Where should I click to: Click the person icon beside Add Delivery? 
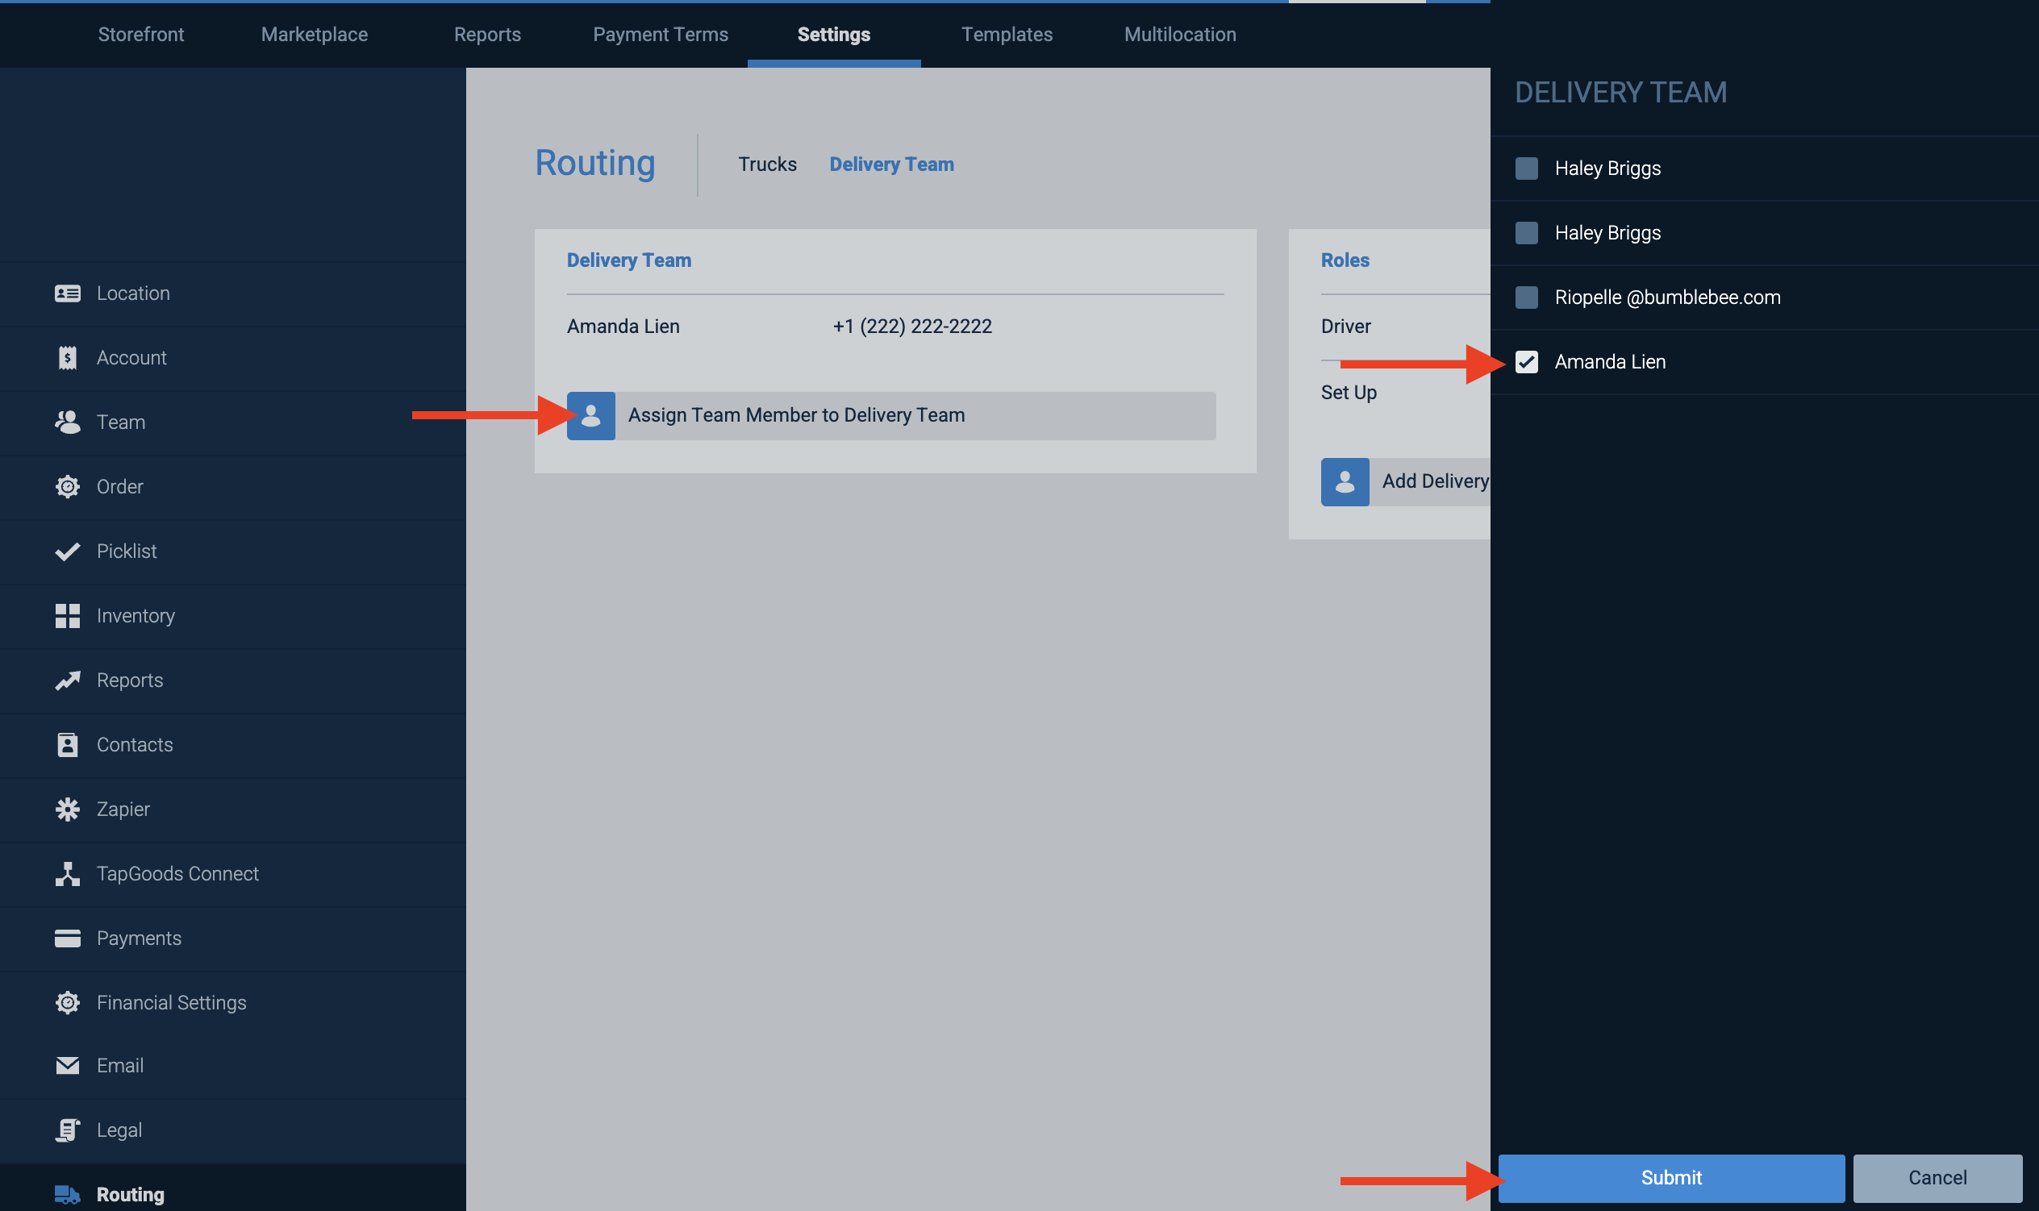(x=1345, y=482)
